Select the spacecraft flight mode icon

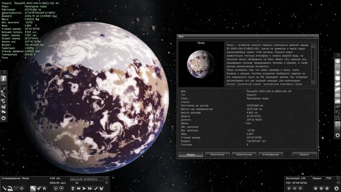(x=39, y=189)
